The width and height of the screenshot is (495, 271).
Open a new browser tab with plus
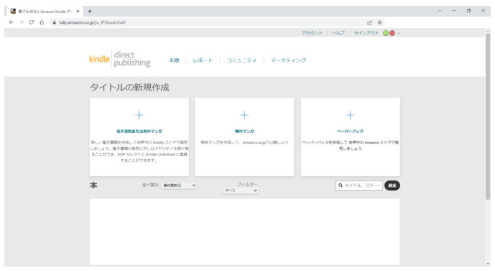pos(89,11)
